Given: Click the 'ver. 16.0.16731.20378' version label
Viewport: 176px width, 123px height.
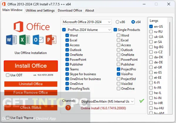Looking at the screenshot, I should click(43, 75).
